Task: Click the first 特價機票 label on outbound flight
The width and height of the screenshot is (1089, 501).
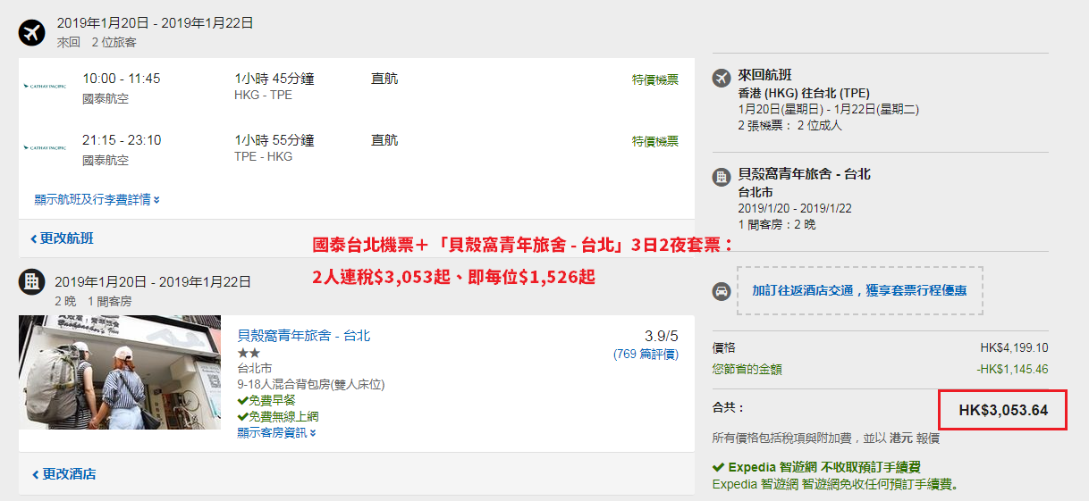Action: pyautogui.click(x=654, y=79)
